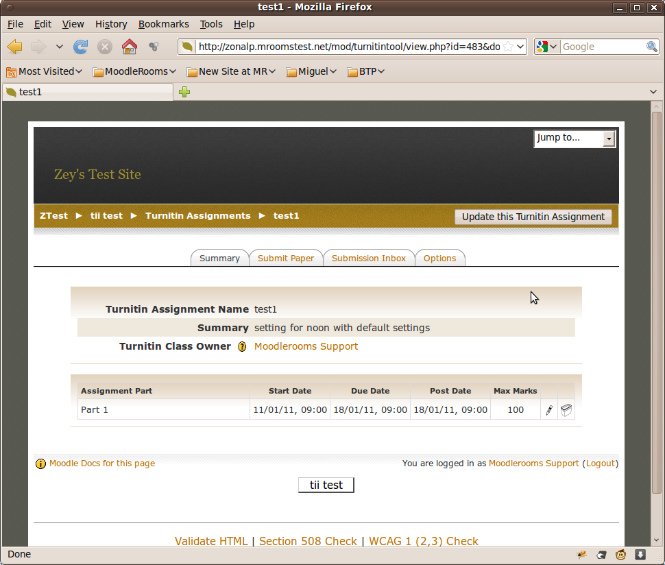The image size is (665, 565).
Task: Open the Bookmarks menu
Action: coord(164,24)
